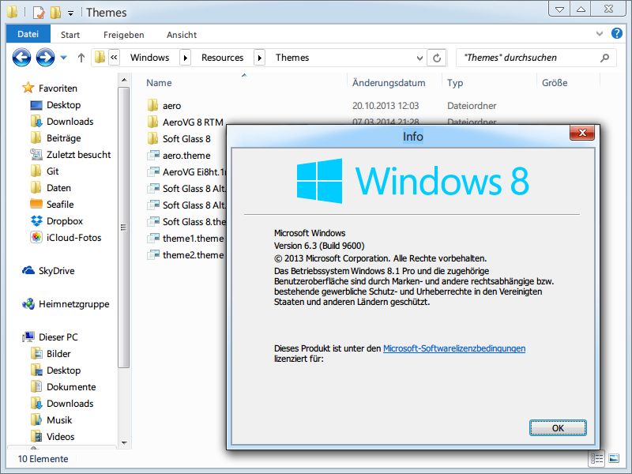This screenshot has height=474, width=632.
Task: Open the Explorer help icon
Action: pyautogui.click(x=617, y=34)
